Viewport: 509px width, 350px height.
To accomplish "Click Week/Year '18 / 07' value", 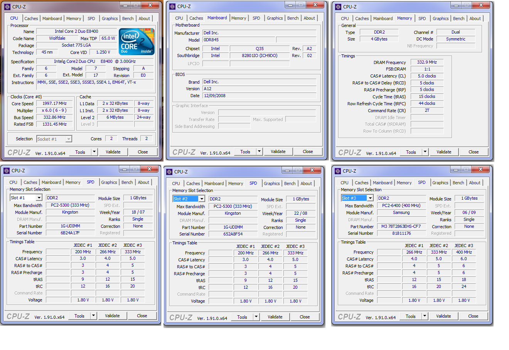I will pos(138,212).
